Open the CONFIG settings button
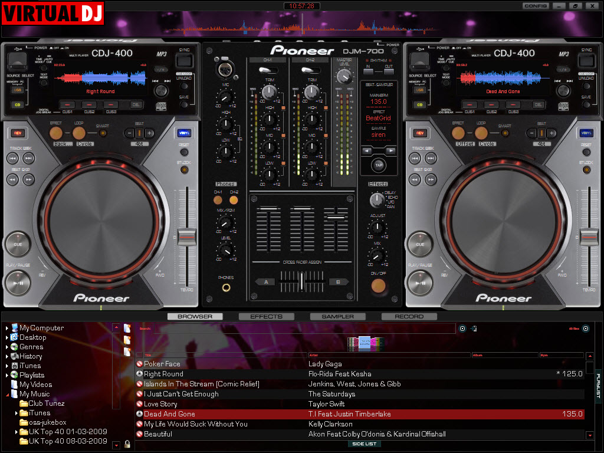604x453 pixels. pyautogui.click(x=535, y=6)
